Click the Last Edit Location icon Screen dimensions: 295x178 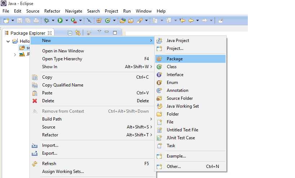click(x=182, y=20)
